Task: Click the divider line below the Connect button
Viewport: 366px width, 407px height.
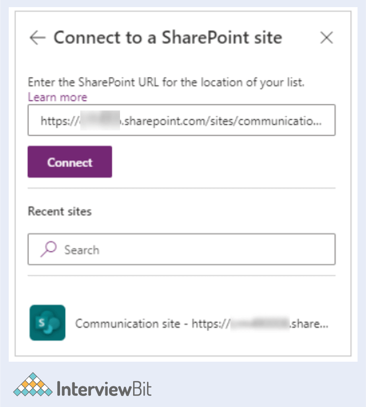Action: (182, 188)
